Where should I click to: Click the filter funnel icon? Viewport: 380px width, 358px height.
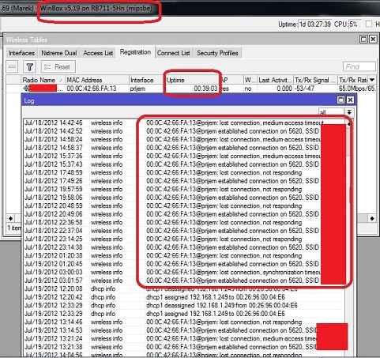[29, 67]
